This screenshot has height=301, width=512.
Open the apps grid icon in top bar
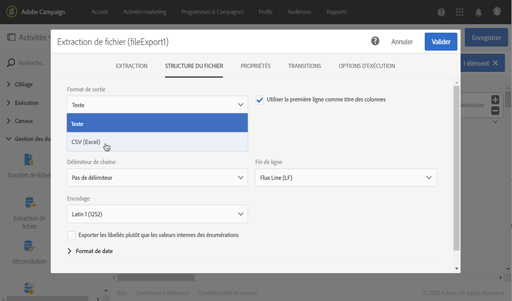459,12
